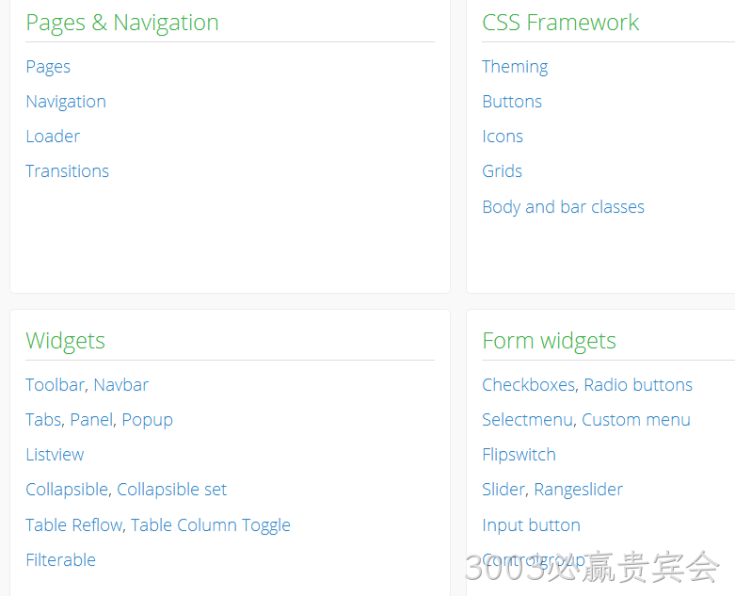Open the Flipswitch link
This screenshot has height=596, width=735.
click(519, 455)
